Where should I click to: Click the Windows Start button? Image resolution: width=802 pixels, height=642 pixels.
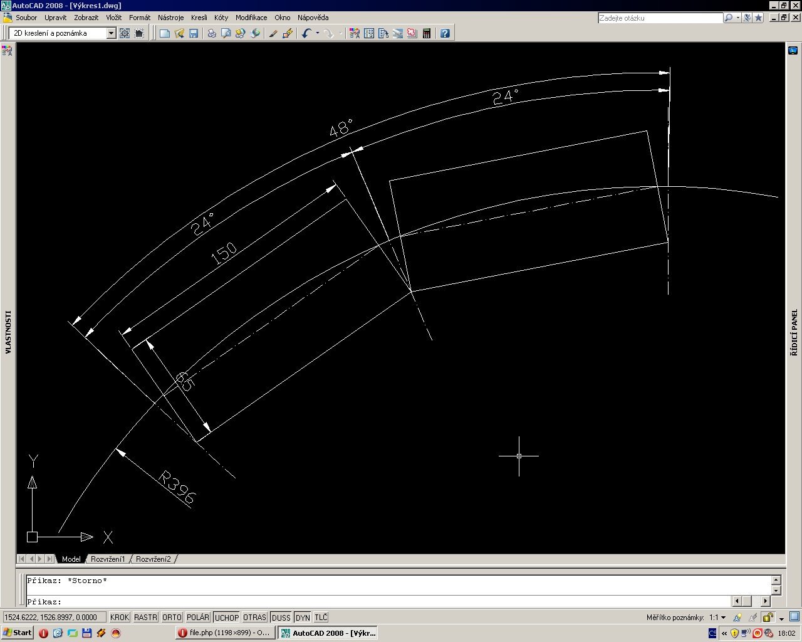pos(18,633)
